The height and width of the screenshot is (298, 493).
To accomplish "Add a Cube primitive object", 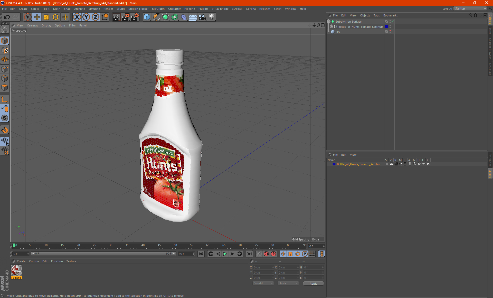I will coord(147,17).
